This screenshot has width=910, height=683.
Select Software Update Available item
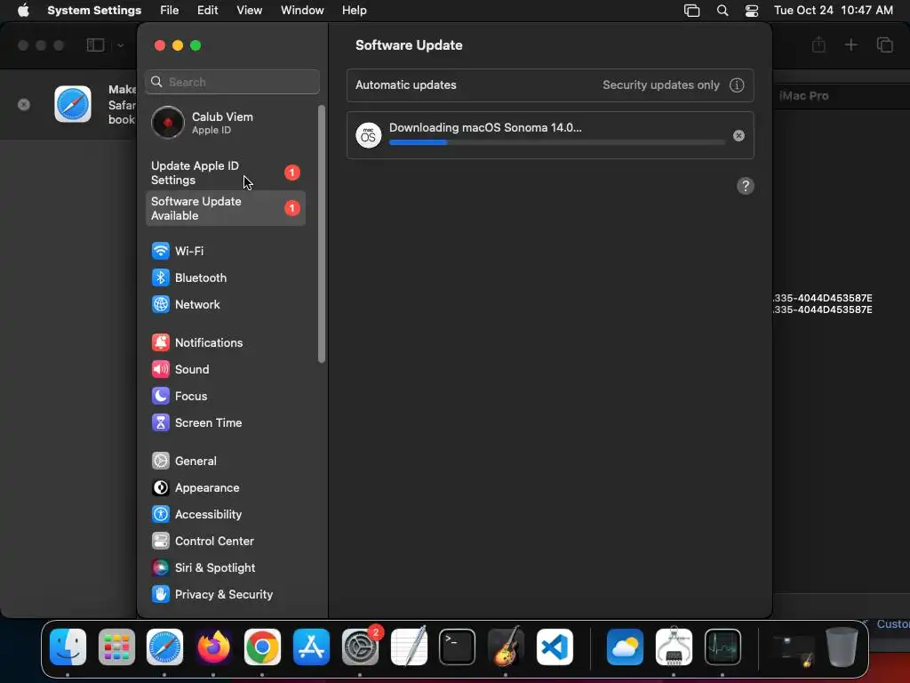tap(225, 208)
